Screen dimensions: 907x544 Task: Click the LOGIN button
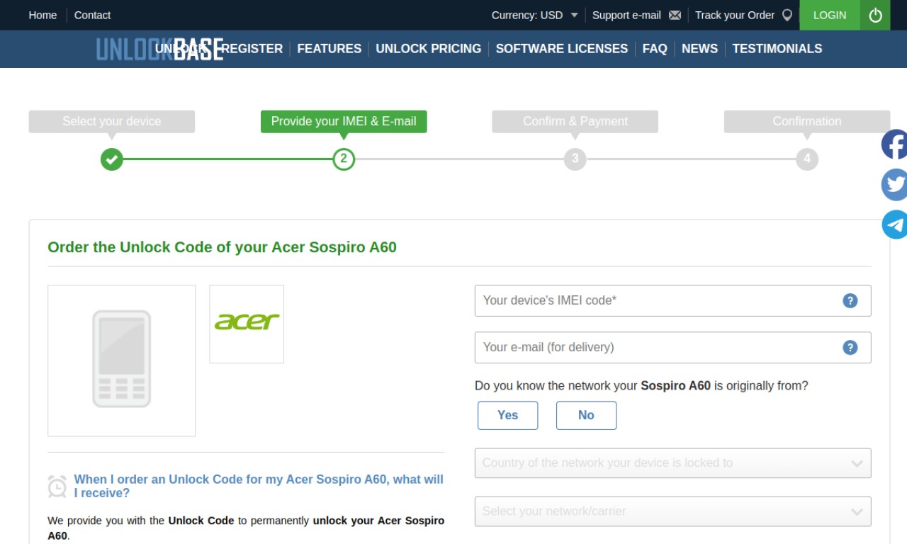[x=830, y=15]
